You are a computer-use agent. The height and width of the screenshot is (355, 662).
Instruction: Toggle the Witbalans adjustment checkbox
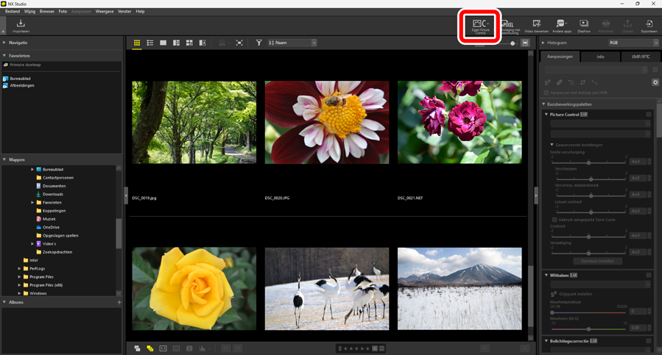tap(649, 275)
